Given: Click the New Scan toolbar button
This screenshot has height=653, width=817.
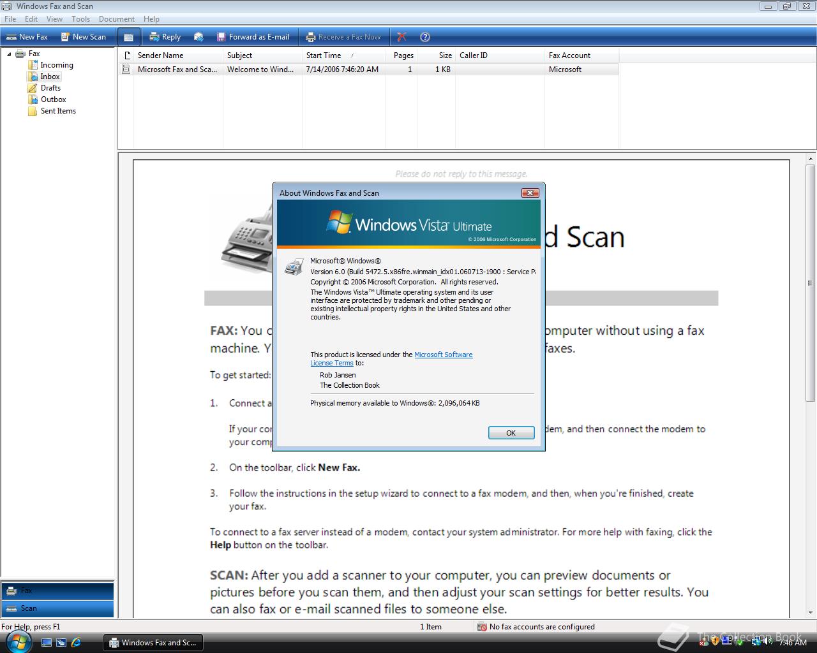Looking at the screenshot, I should tap(83, 37).
